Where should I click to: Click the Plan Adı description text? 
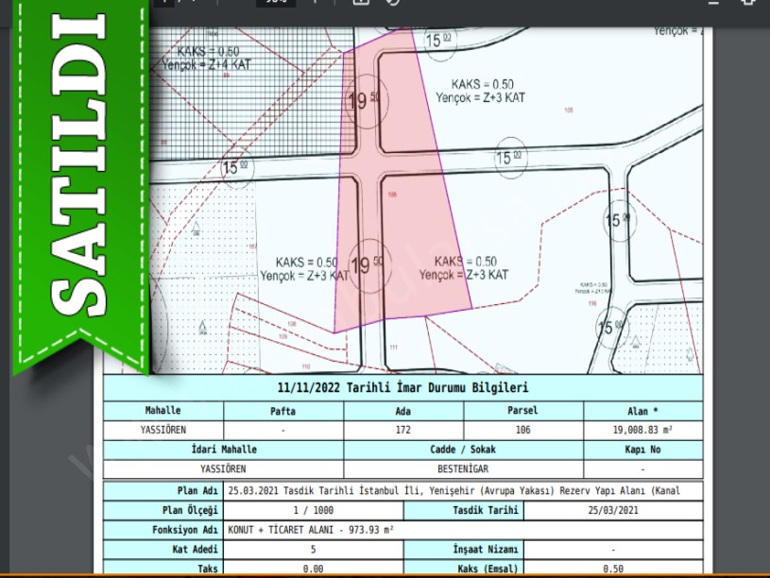tap(453, 491)
